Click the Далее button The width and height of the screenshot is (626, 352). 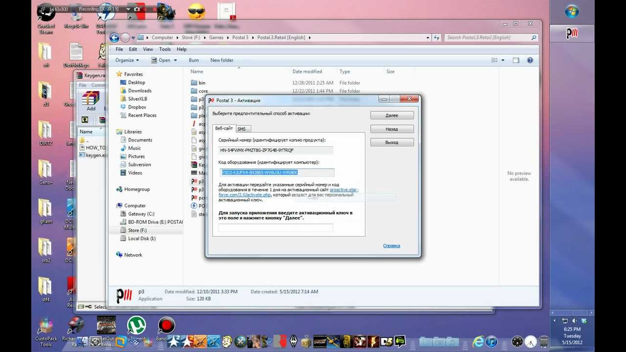point(392,115)
